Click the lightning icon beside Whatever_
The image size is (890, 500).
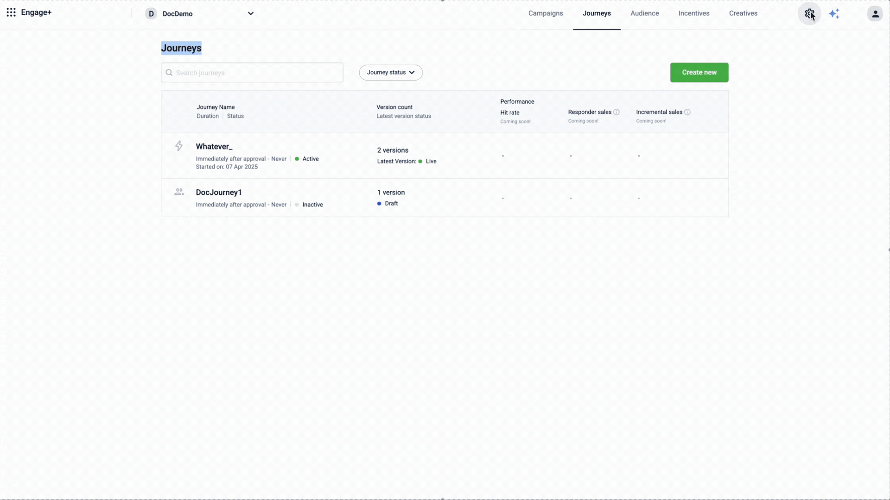[179, 146]
